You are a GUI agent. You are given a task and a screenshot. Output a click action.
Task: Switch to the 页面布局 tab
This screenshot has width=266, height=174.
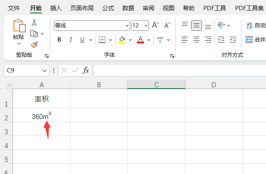(82, 8)
